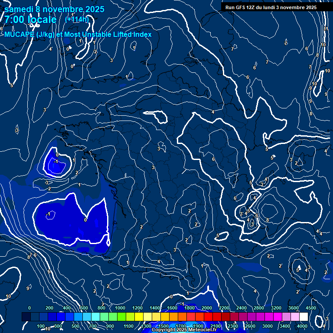Pick the bright lime green legend swatch
This screenshot has height=333, width=333.
(x=122, y=317)
